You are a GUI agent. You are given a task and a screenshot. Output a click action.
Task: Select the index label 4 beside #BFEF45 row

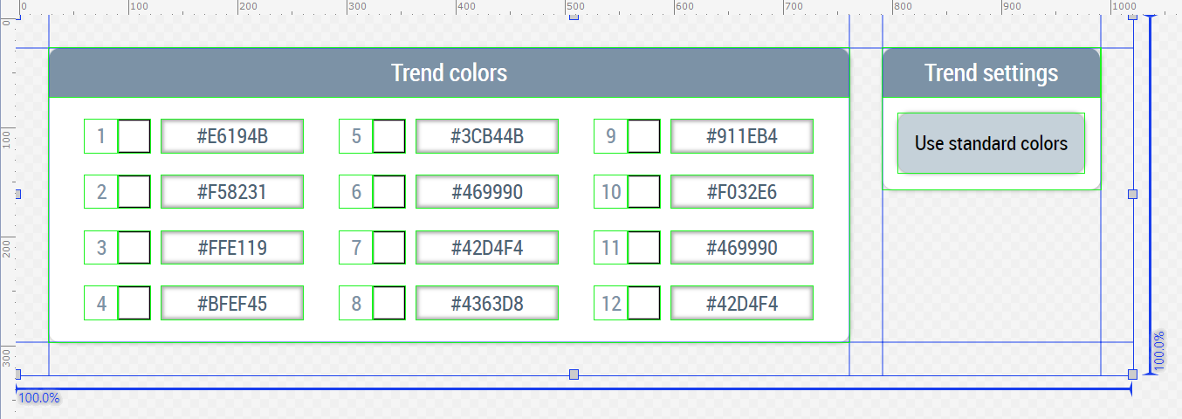101,303
